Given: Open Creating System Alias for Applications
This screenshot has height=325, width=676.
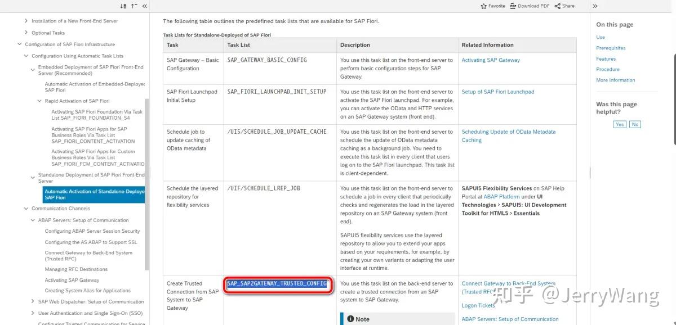Looking at the screenshot, I should 87,291.
